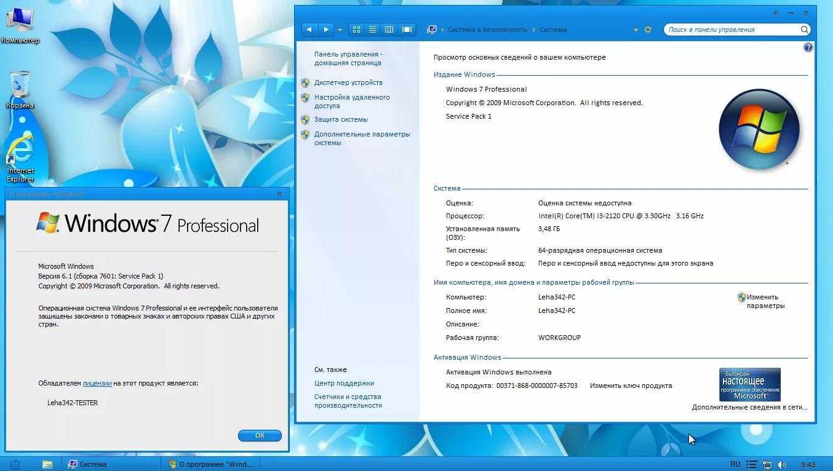Refresh the Control Panel page
This screenshot has width=833, height=471.
[x=648, y=30]
